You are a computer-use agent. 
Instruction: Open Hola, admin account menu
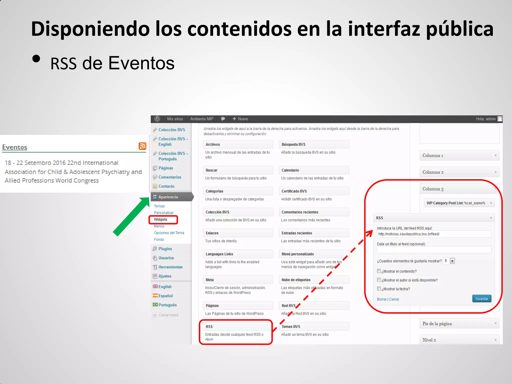click(486, 119)
